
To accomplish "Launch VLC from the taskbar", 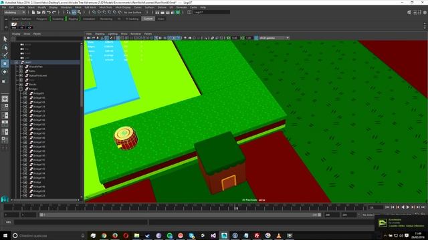I will [x=279, y=235].
